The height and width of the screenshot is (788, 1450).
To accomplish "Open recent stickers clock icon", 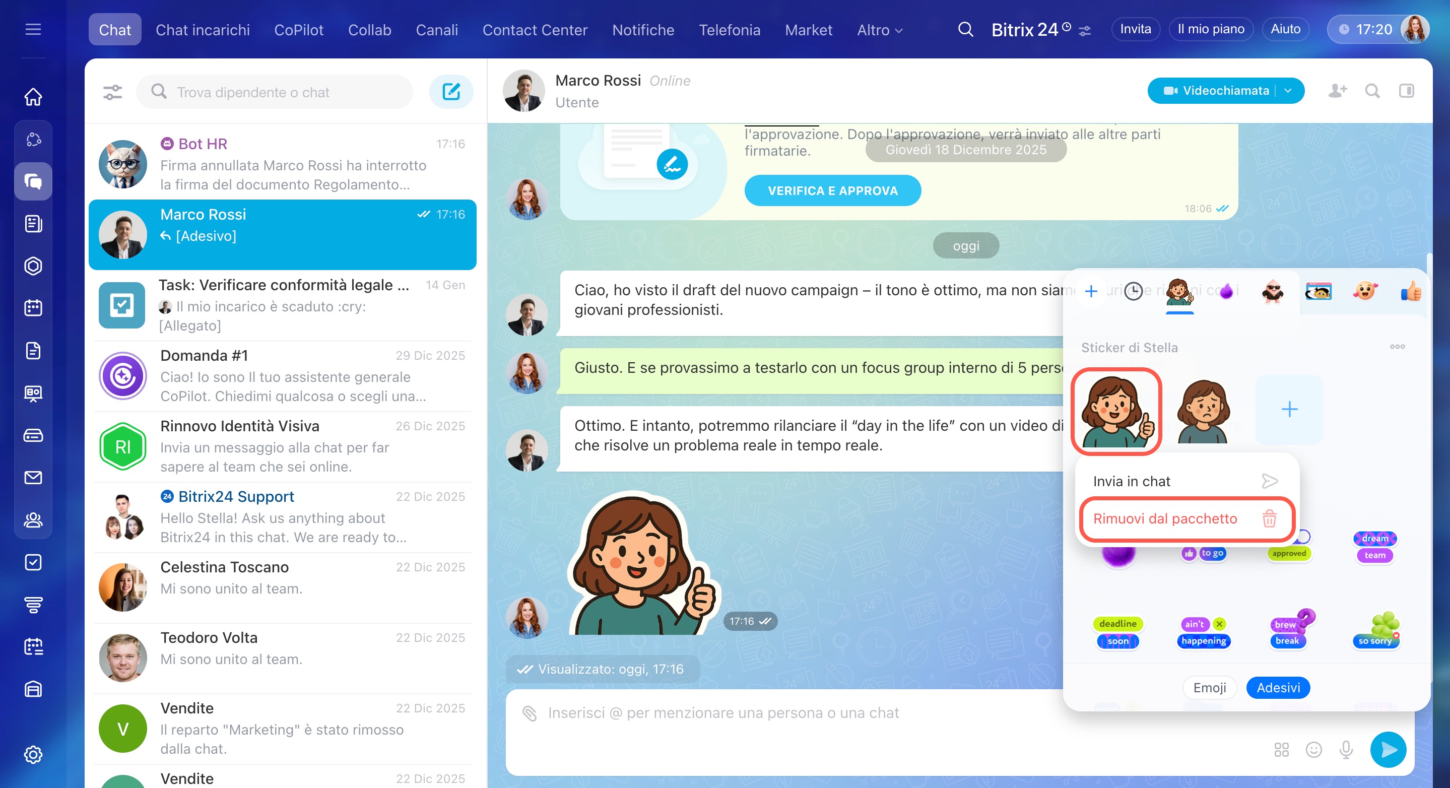I will (x=1133, y=291).
